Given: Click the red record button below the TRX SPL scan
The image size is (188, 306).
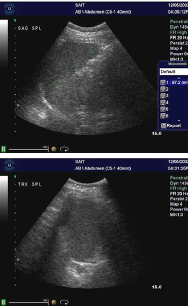Looking at the screenshot, I should click(54, 302).
